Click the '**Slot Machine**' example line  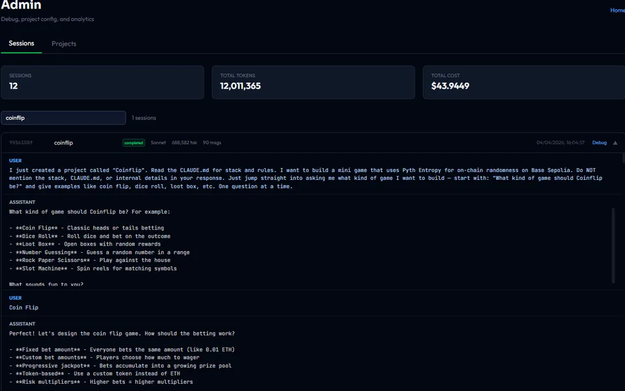93,268
